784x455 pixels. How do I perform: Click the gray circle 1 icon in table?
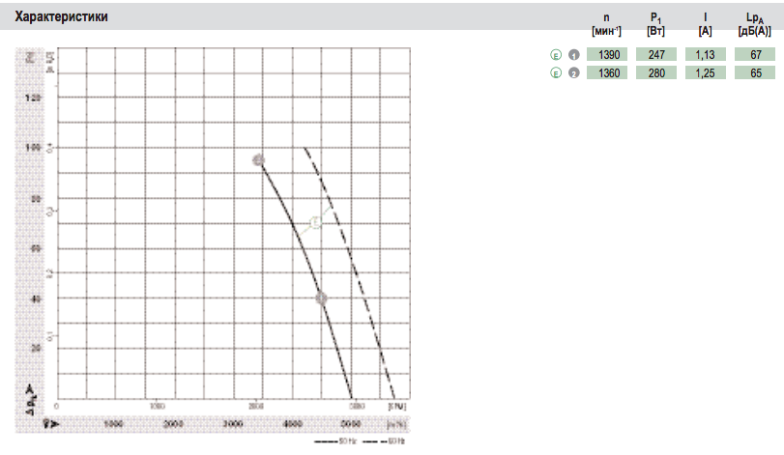(x=573, y=55)
